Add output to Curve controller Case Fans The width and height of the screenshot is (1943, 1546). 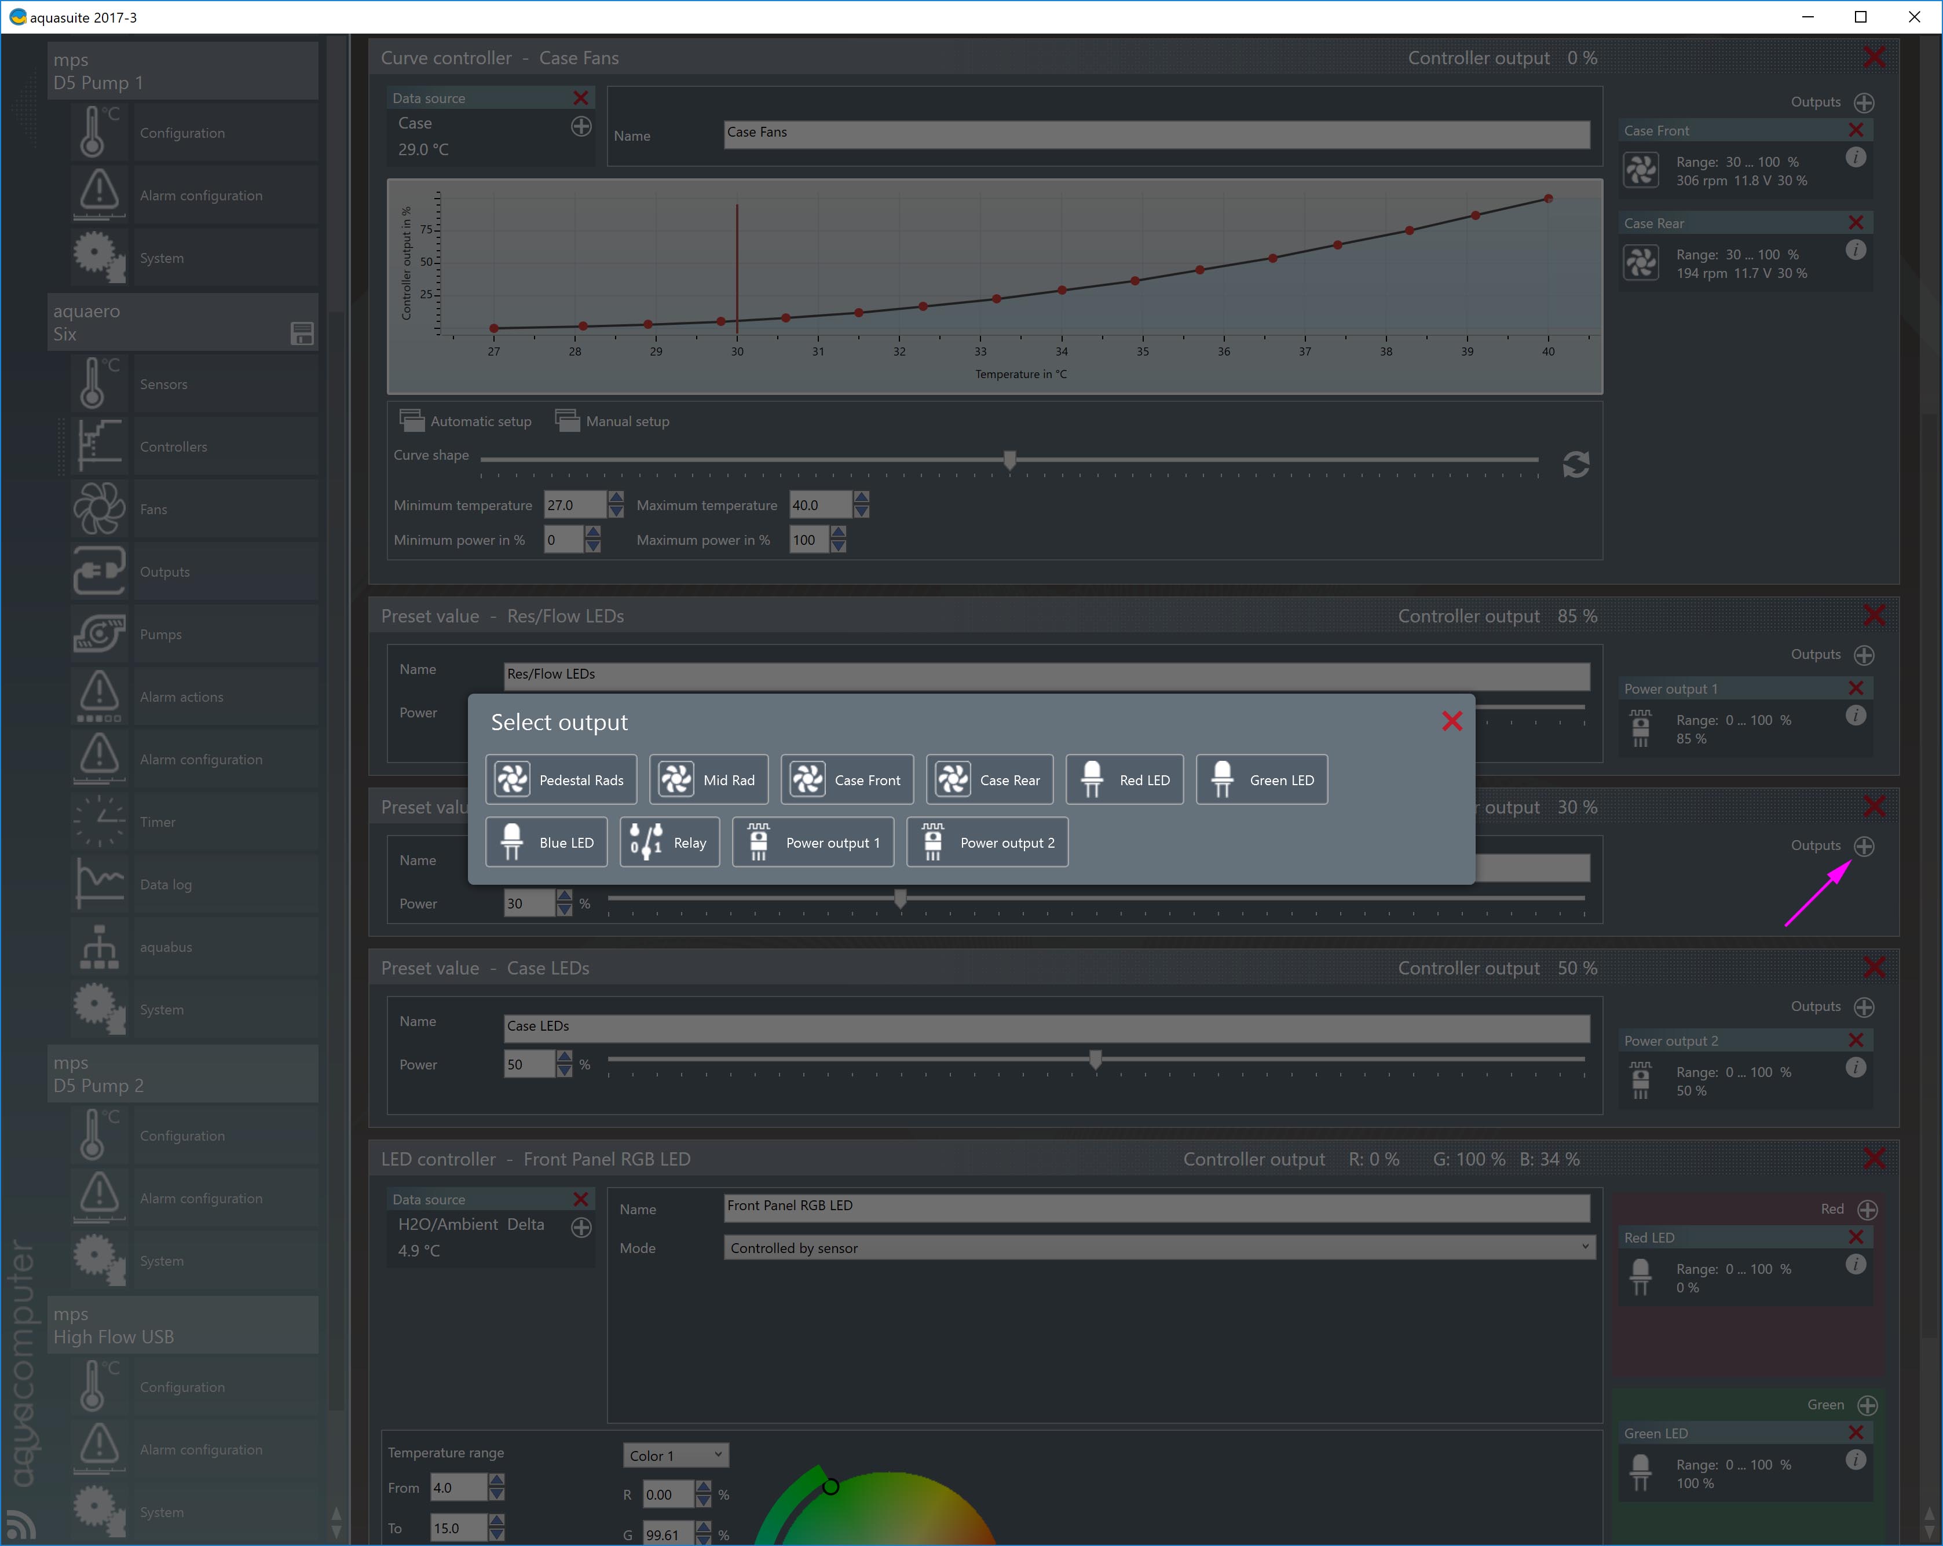point(1864,102)
